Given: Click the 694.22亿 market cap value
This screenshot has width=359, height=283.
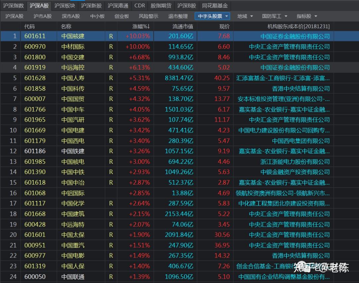Looking at the screenshot, I should pos(180,161).
